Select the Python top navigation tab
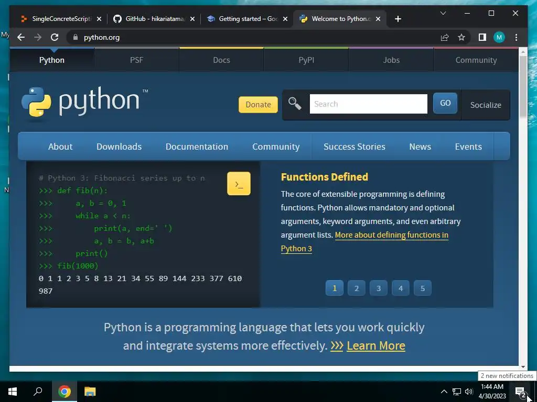Image resolution: width=537 pixels, height=402 pixels. coord(52,60)
